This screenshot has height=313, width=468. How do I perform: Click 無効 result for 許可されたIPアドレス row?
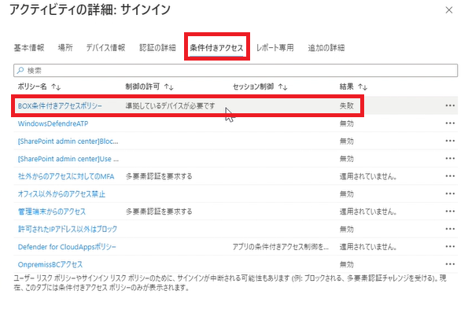[x=347, y=229]
